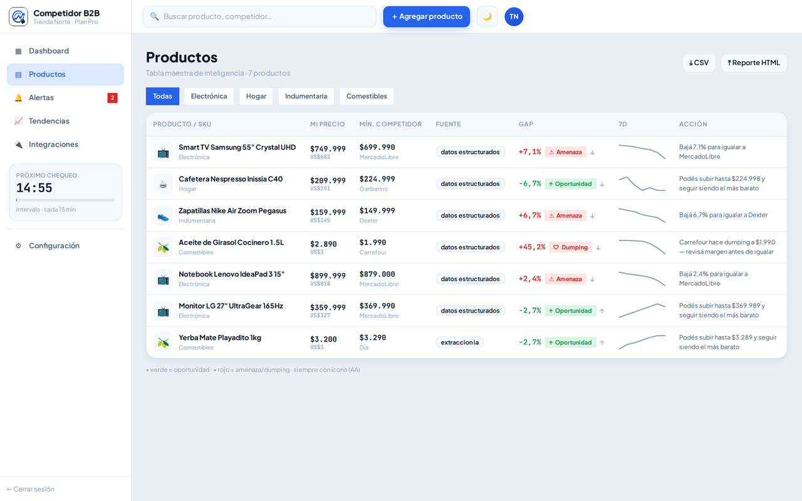Image resolution: width=802 pixels, height=501 pixels.
Task: Click Amenaza badge on Zapatillas Nike row
Action: (x=565, y=215)
